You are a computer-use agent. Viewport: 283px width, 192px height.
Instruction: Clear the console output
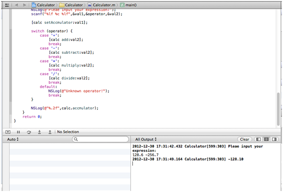pos(244,139)
